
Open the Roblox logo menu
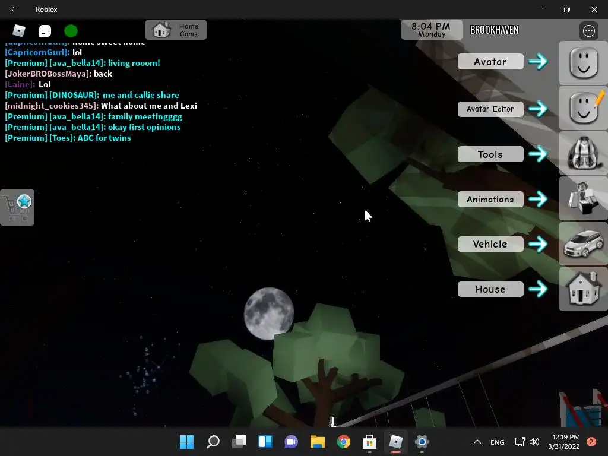(x=18, y=30)
